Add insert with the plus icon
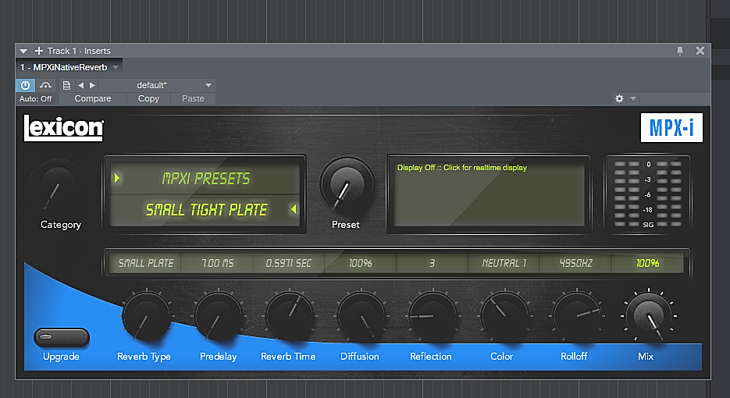This screenshot has height=398, width=730. point(39,51)
